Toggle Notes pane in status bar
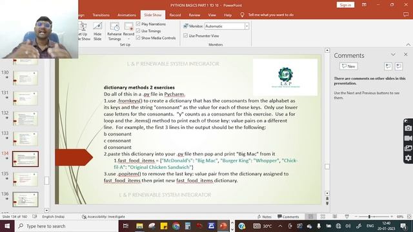The height and width of the screenshot is (232, 413). (x=264, y=217)
